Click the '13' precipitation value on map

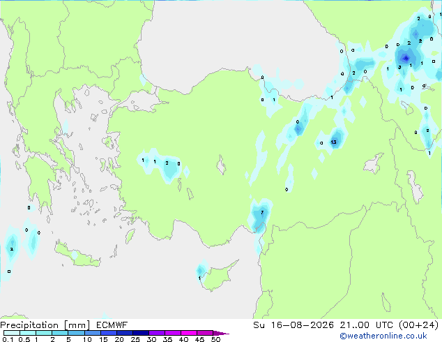(x=333, y=142)
